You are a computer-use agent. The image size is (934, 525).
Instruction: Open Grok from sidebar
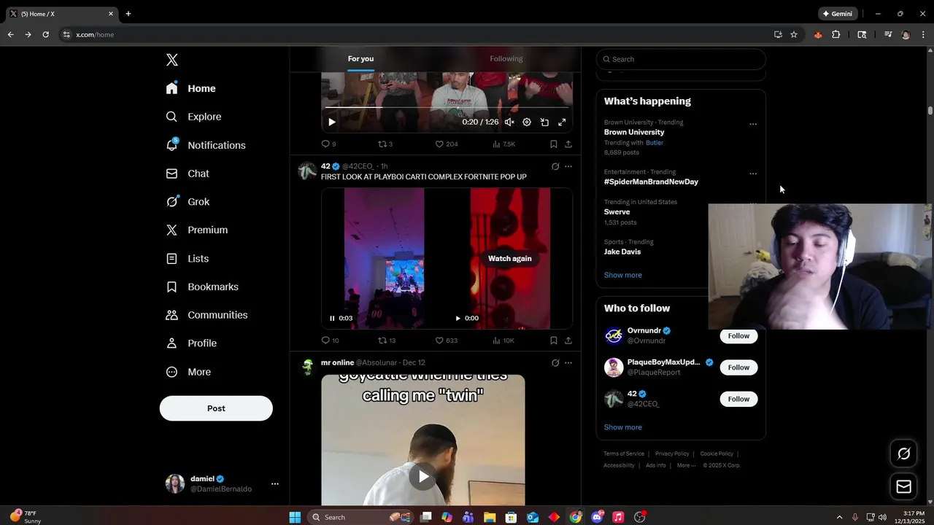[x=188, y=202]
